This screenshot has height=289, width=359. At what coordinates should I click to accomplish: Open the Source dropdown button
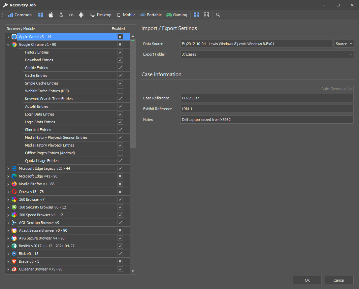(344, 44)
